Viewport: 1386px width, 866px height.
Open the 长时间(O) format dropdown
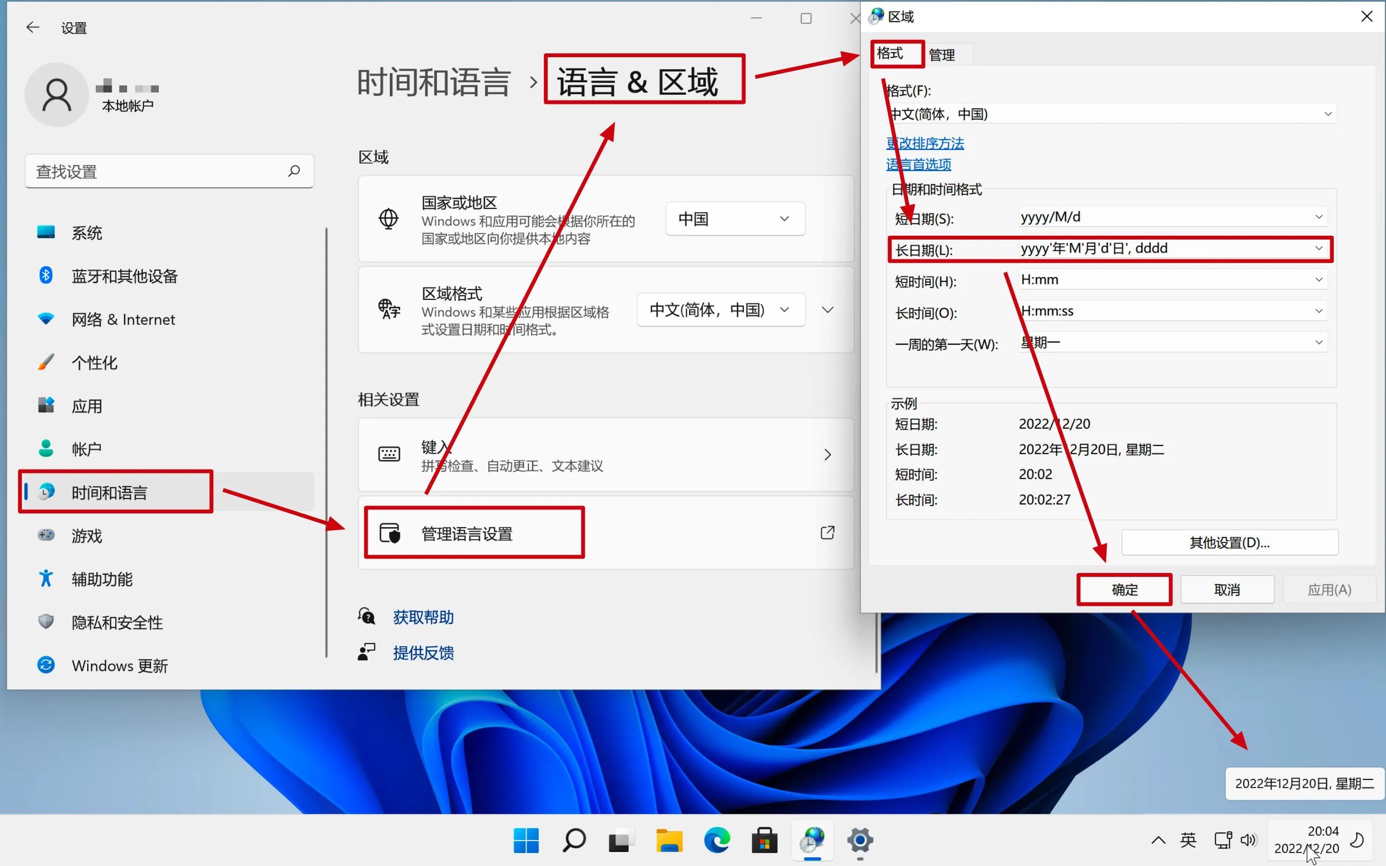coord(1173,312)
